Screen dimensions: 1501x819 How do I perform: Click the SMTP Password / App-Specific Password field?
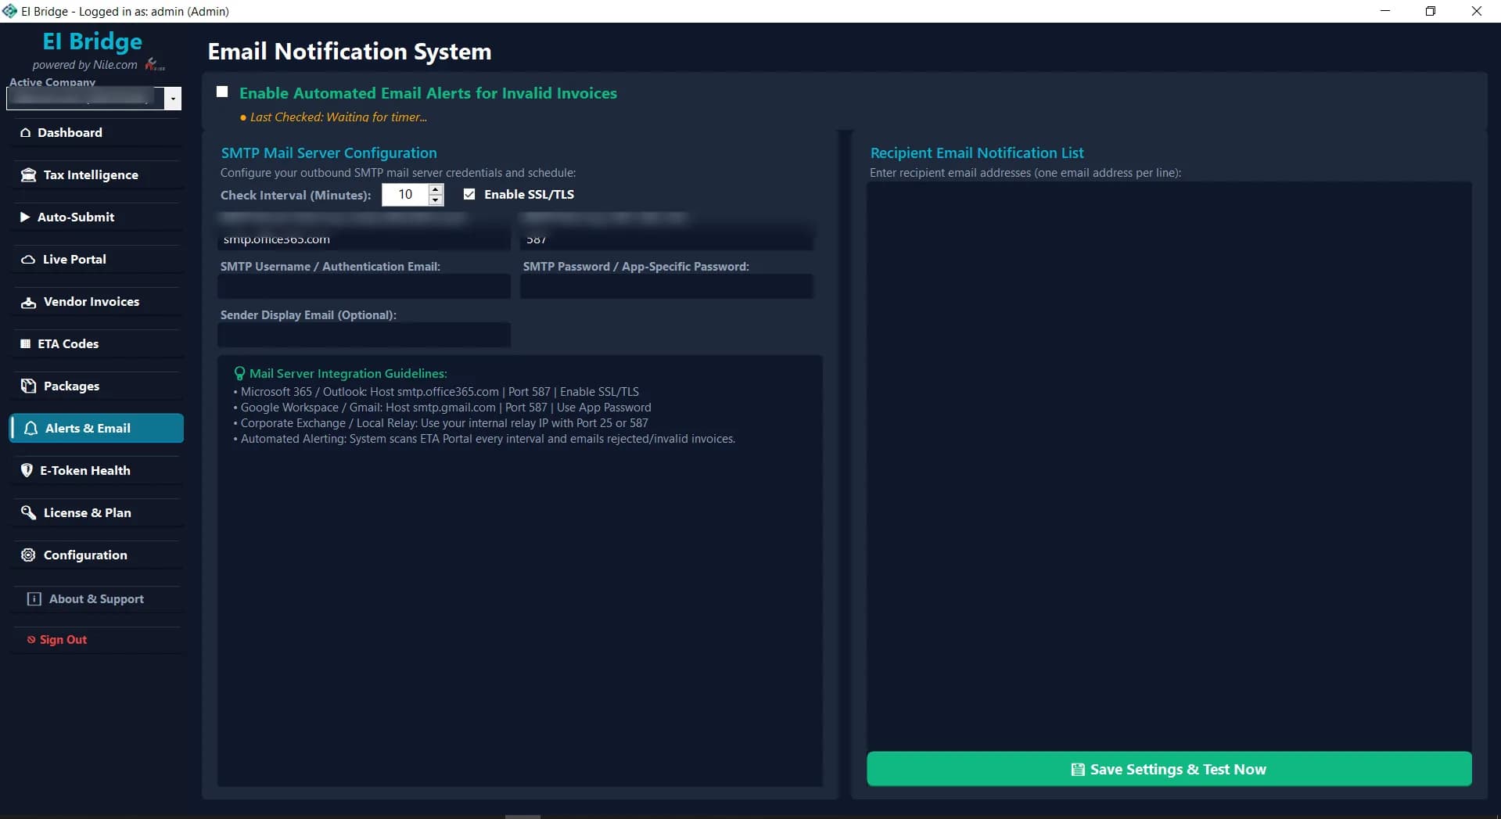coord(666,287)
